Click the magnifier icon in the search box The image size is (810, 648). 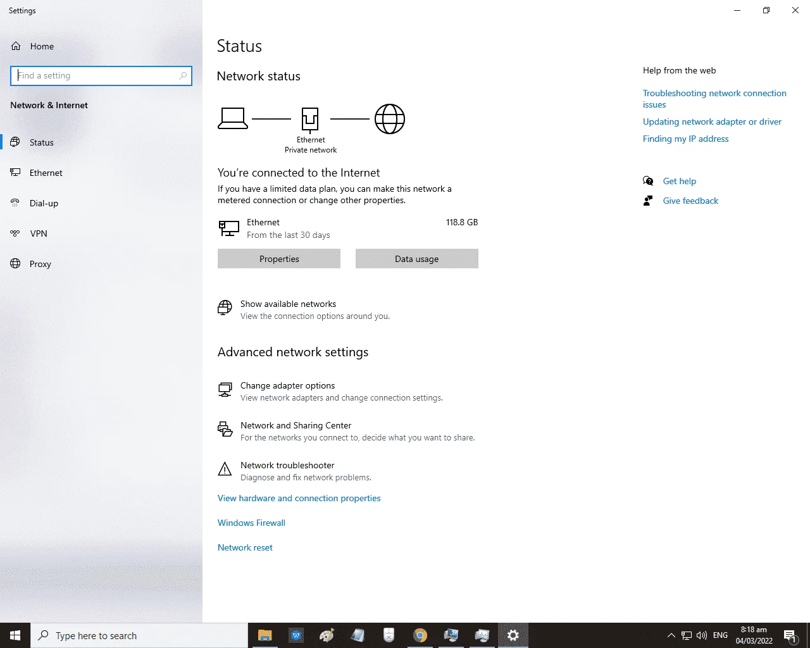pos(183,75)
